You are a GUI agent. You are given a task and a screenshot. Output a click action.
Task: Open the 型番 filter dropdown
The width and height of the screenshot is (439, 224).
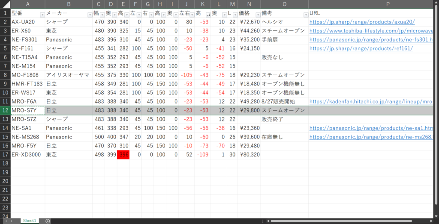(x=42, y=15)
